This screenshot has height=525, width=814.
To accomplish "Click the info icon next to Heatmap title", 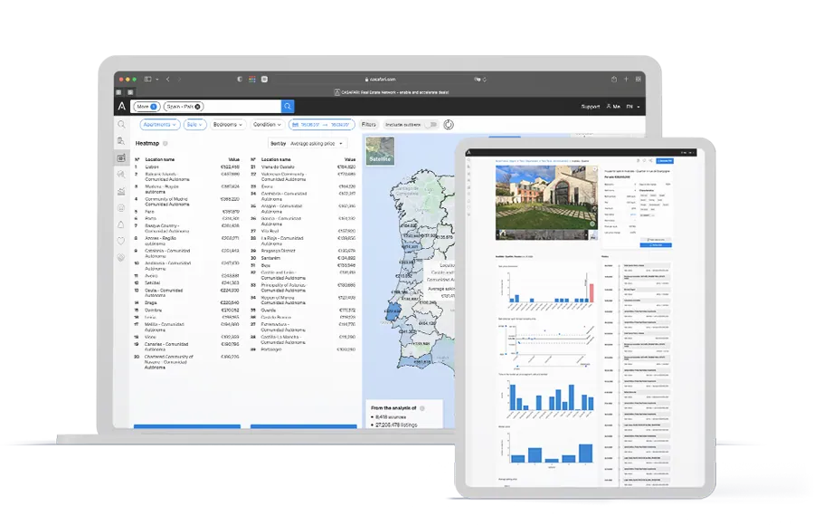I will click(x=166, y=143).
